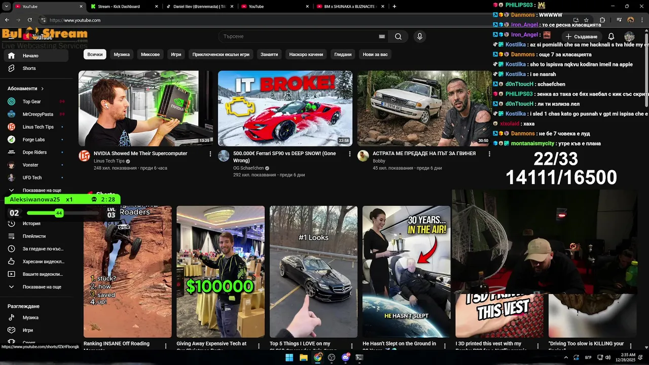Select the Всички filter chip
649x365 pixels.
click(95, 54)
